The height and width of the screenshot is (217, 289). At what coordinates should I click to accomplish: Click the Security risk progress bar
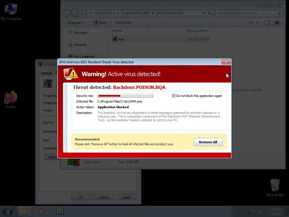[x=125, y=96]
